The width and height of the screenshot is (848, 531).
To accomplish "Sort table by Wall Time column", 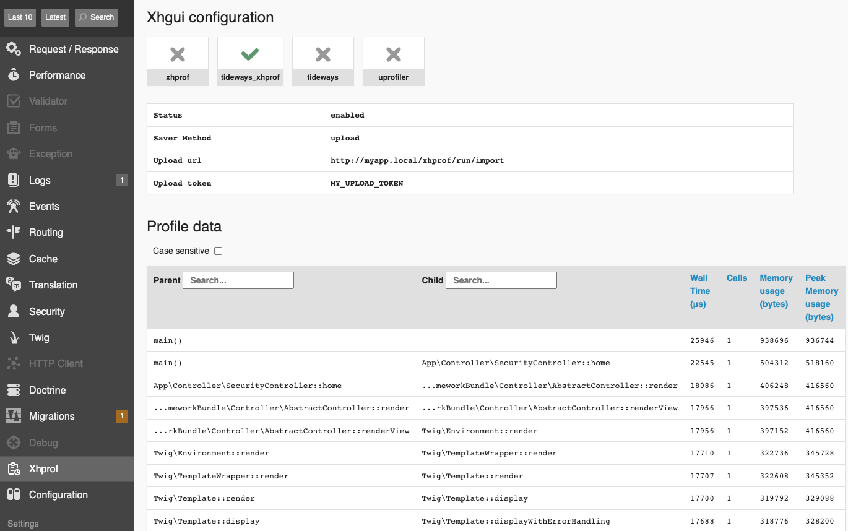I will pyautogui.click(x=700, y=291).
